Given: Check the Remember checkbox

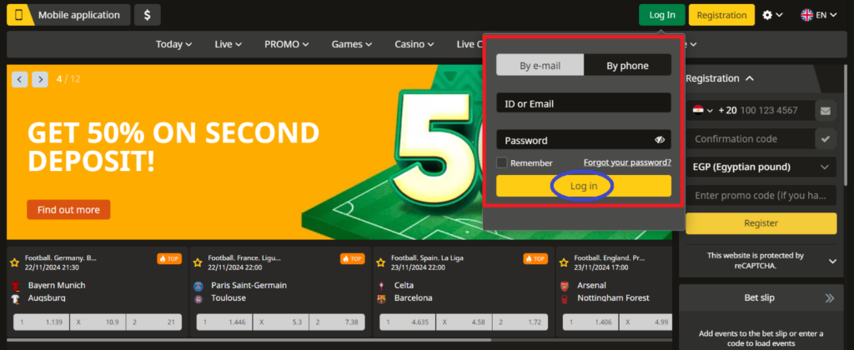Looking at the screenshot, I should click(x=501, y=162).
